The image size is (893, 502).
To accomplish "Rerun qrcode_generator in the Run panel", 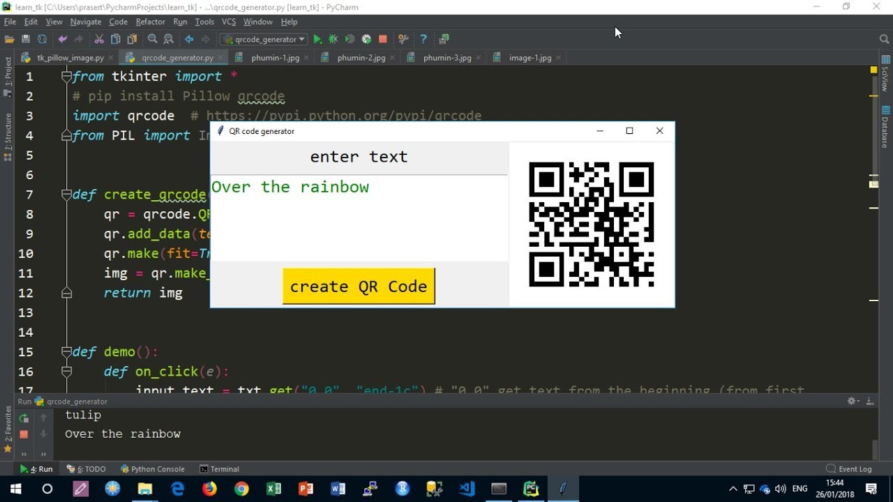I will pyautogui.click(x=24, y=418).
